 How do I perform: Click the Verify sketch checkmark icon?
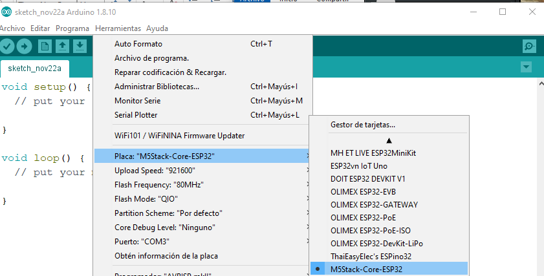pos(7,46)
